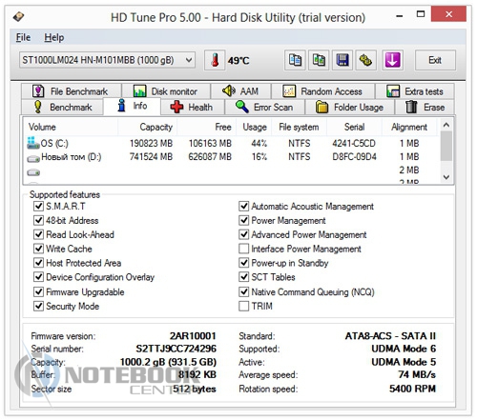Enable the Interface Power Management checkbox
Image resolution: width=477 pixels, height=420 pixels.
pos(243,249)
